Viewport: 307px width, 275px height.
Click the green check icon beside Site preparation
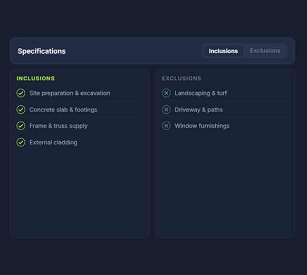[21, 93]
